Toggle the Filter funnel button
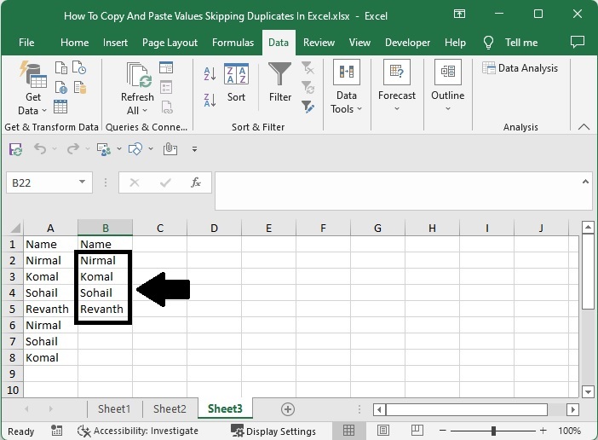Screen dimensions: 598x440 (280, 82)
